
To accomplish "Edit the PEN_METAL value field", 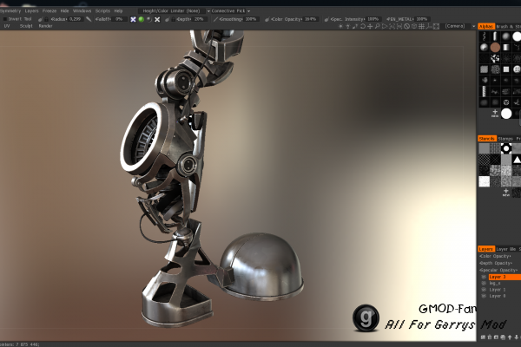I will (x=422, y=19).
